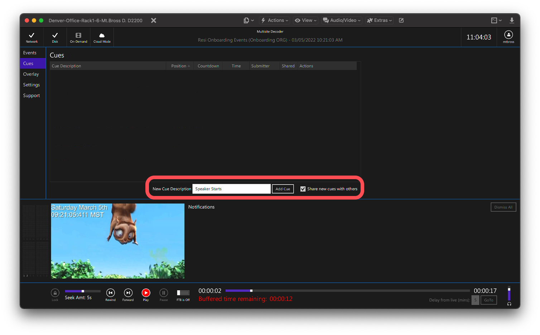Image resolution: width=540 pixels, height=335 pixels.
Task: Toggle the Lock in the playback bar
Action: [x=55, y=292]
